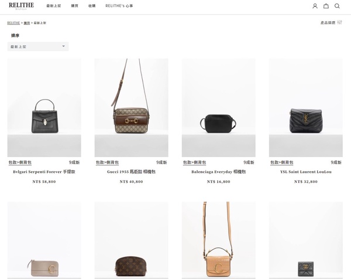Click the RELITHE logo
The height and width of the screenshot is (279, 351).
pyautogui.click(x=21, y=6)
